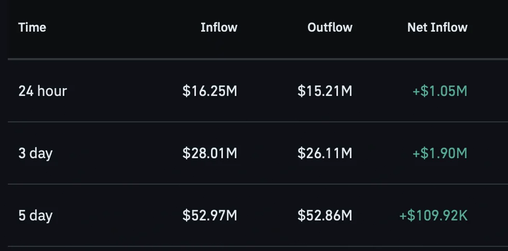Image resolution: width=508 pixels, height=251 pixels.
Task: Click the Outflow column header
Action: click(330, 27)
